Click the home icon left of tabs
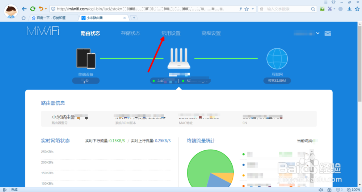The image size is (362, 192). click(x=24, y=18)
